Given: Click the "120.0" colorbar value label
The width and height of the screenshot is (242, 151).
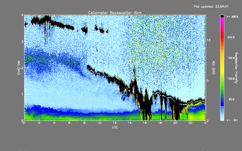Looking at the screenshot, I should [231, 79].
